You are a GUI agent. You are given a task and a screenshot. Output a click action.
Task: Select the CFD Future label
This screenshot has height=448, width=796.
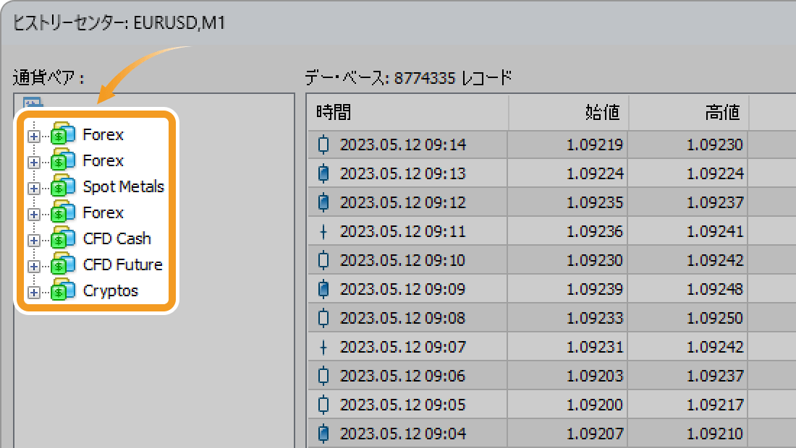pyautogui.click(x=122, y=264)
